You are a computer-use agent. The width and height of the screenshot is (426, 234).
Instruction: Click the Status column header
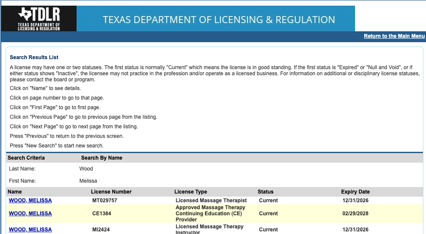tap(265, 192)
